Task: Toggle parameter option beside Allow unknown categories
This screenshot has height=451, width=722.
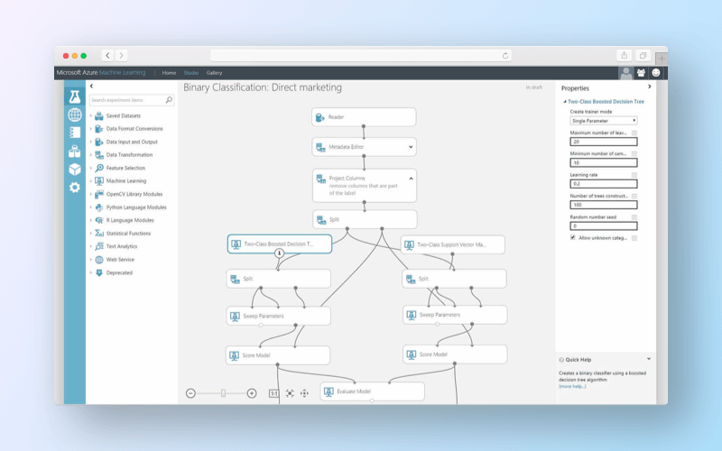Action: 634,238
